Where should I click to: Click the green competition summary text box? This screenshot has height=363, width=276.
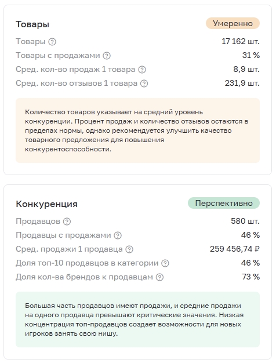(x=138, y=320)
